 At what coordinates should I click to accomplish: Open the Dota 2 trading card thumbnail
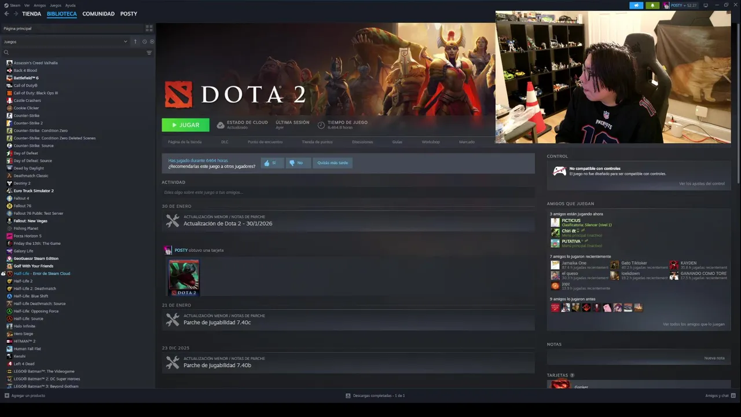coord(184,277)
